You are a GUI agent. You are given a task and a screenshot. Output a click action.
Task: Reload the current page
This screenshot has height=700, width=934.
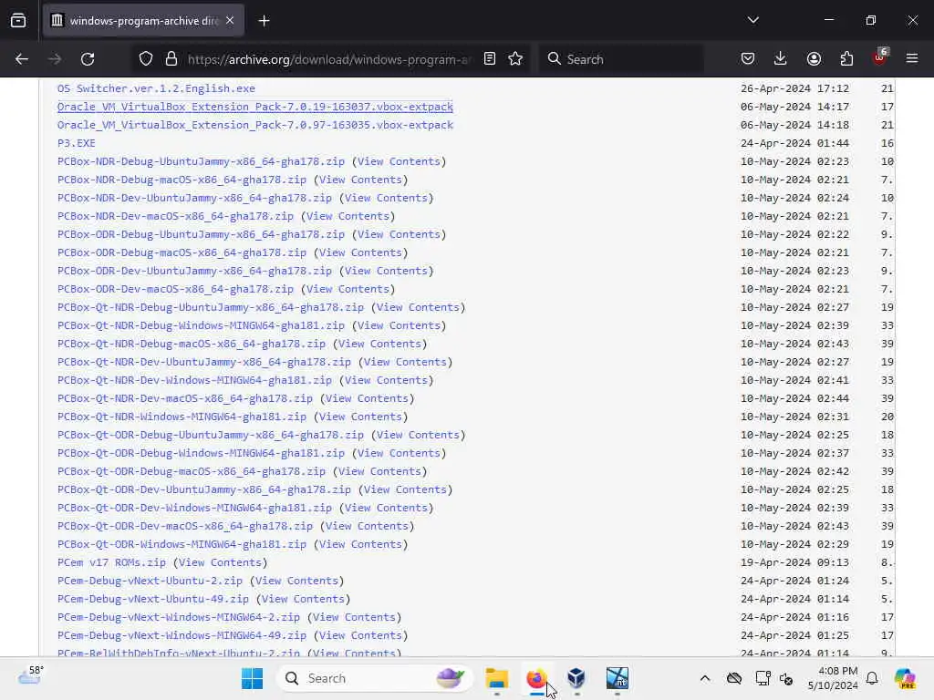tap(88, 59)
